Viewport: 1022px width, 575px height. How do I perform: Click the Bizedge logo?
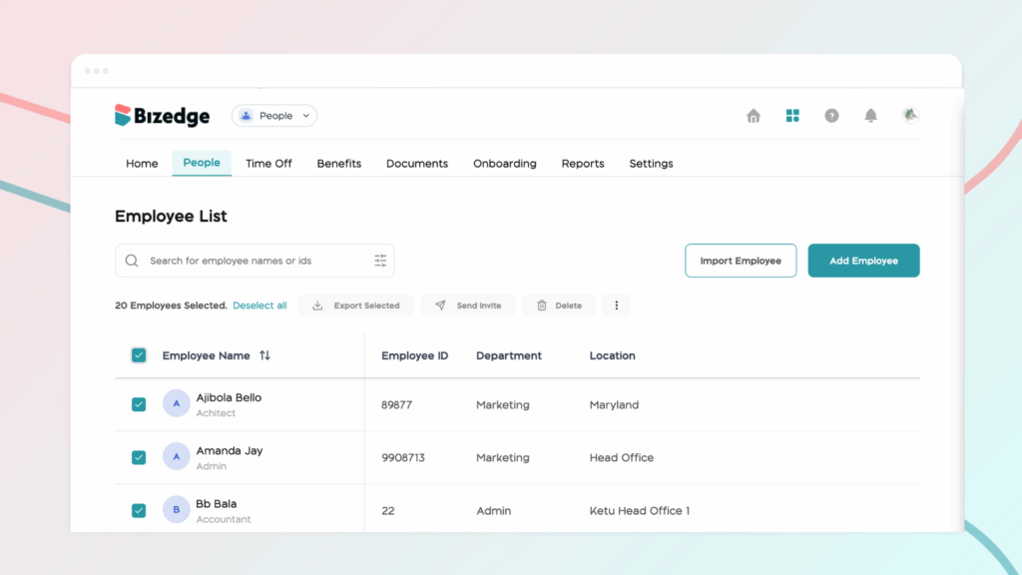click(x=163, y=116)
